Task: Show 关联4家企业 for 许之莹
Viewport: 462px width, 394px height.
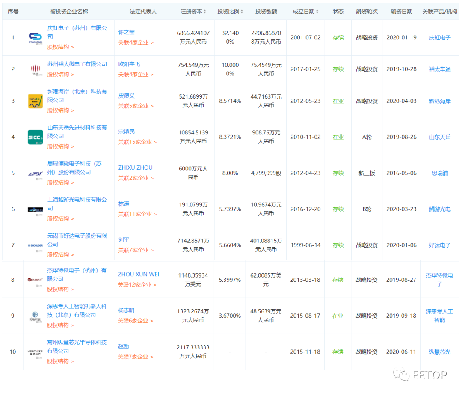Action: point(136,43)
